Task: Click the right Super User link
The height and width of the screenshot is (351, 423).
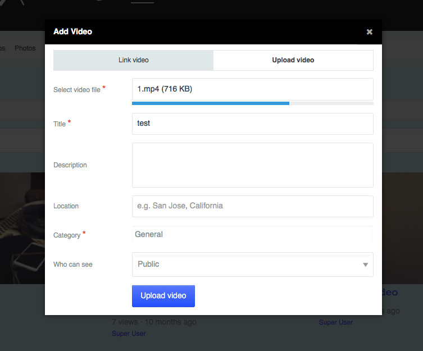Action: point(336,322)
